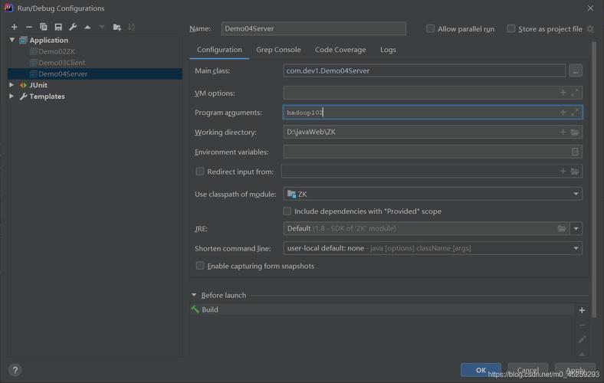Screen dimensions: 604x383
Task: Focus the Environment variables field
Action: [x=432, y=152]
